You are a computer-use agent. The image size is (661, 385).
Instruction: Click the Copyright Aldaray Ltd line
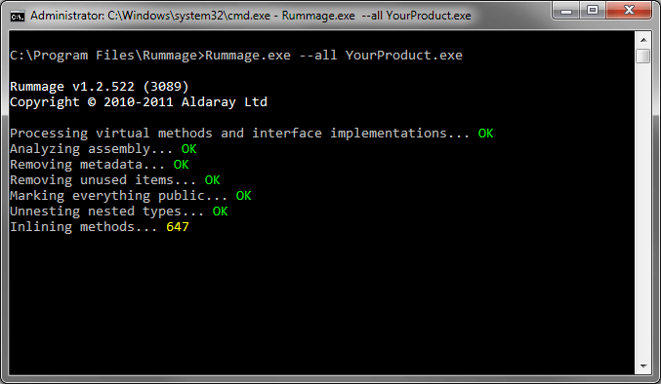click(139, 101)
